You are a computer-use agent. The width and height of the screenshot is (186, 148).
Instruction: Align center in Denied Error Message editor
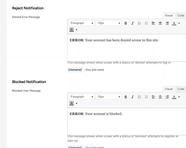tap(160, 23)
